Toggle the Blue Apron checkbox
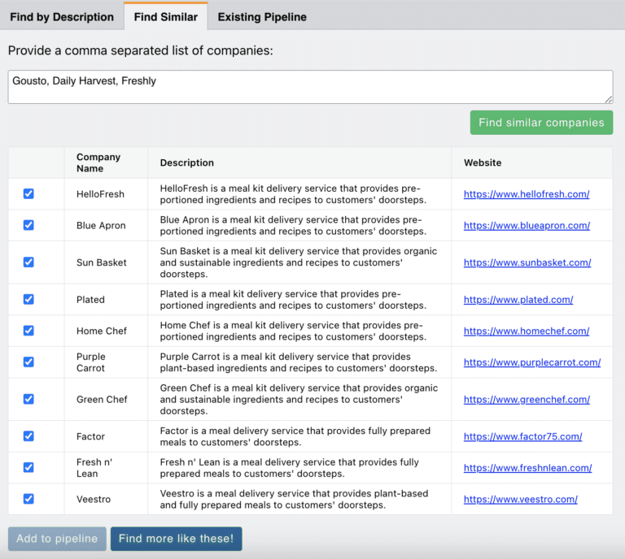 click(x=28, y=225)
